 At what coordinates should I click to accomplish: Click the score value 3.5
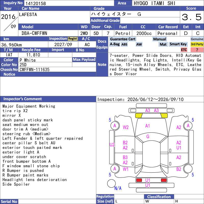tap(192, 17)
